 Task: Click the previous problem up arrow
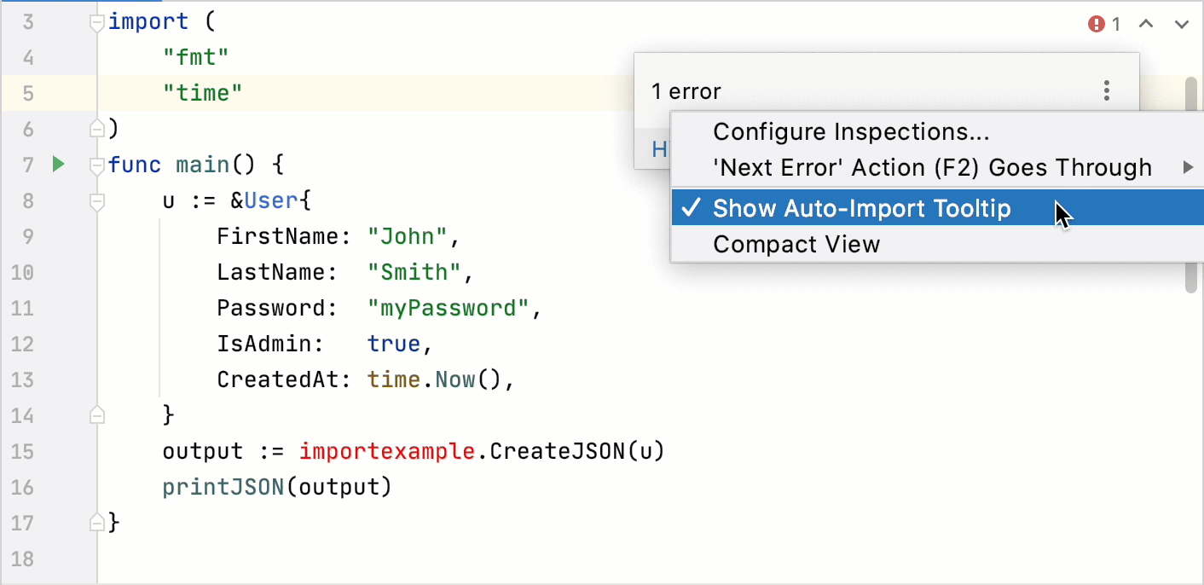[1146, 24]
